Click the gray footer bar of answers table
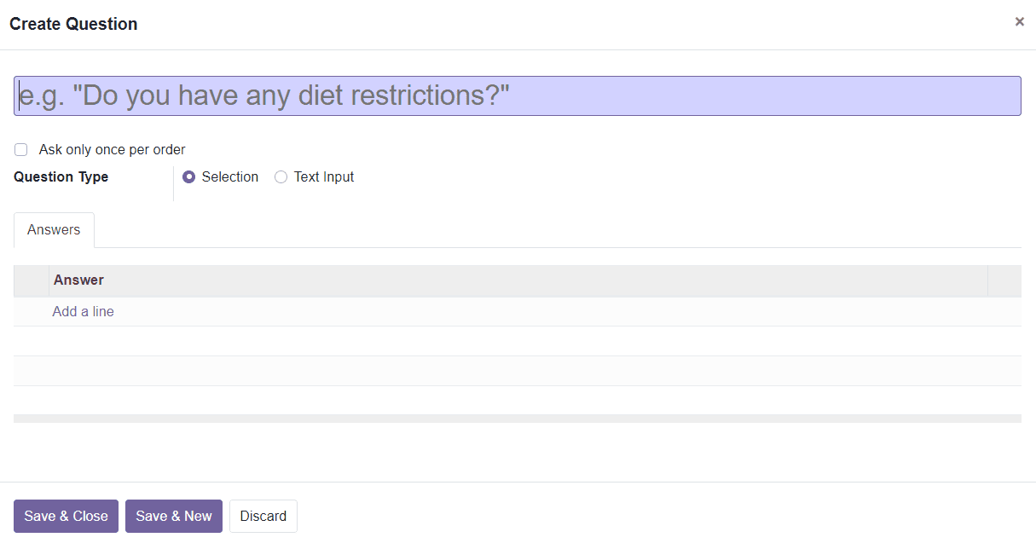Viewport: 1036px width, 549px height. (518, 419)
